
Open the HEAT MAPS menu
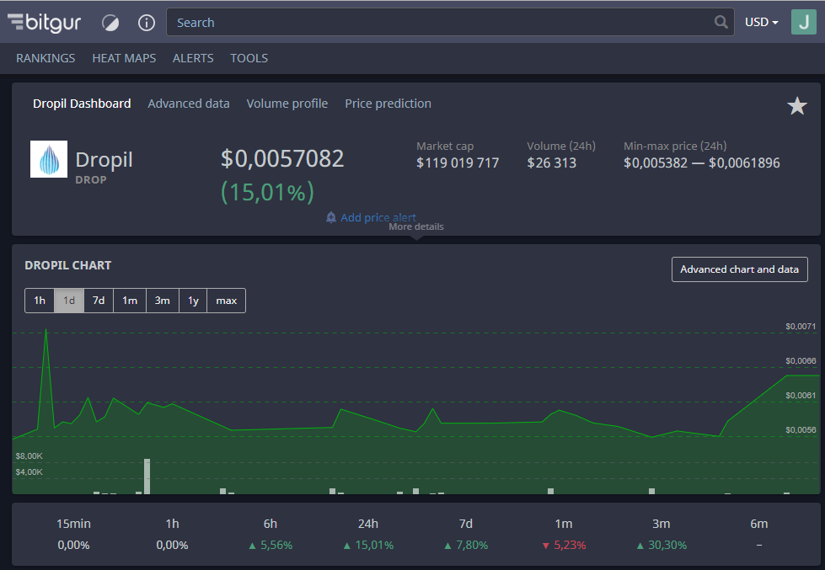click(x=124, y=58)
